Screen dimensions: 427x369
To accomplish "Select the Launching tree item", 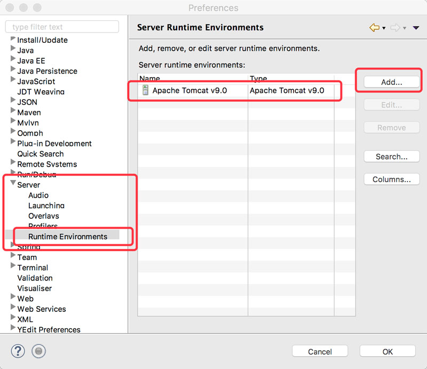I will tap(46, 206).
